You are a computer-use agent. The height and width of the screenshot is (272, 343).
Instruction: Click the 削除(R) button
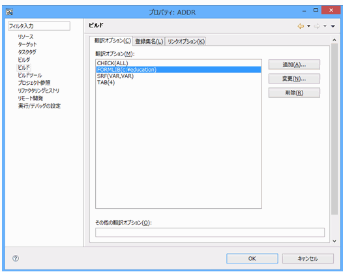(294, 93)
